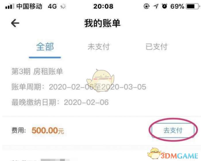Tap the chick watermark over the bill
201x161 pixels.
[x=100, y=80]
